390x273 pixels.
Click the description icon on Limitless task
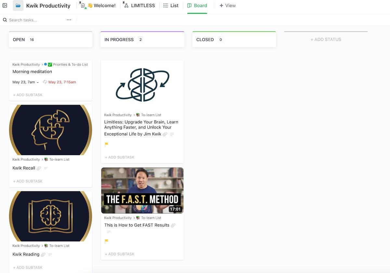click(x=172, y=134)
